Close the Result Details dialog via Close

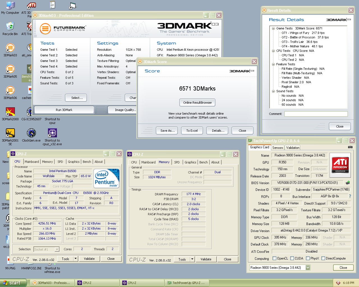pos(340,126)
